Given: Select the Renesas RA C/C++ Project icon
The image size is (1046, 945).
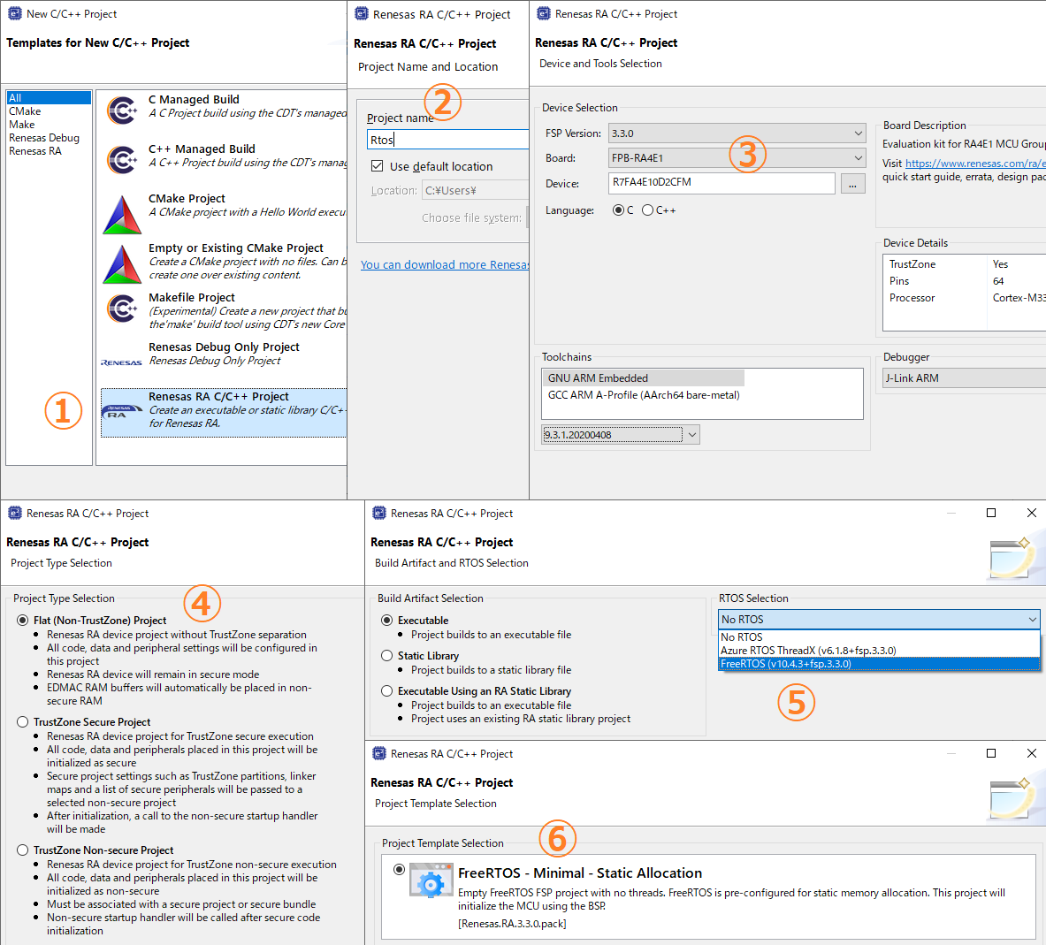Looking at the screenshot, I should click(121, 411).
